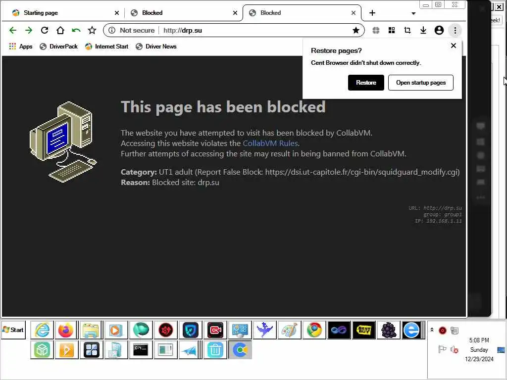Open the Downloads arrow icon
Screen dimensions: 507x380
pyautogui.click(x=423, y=30)
